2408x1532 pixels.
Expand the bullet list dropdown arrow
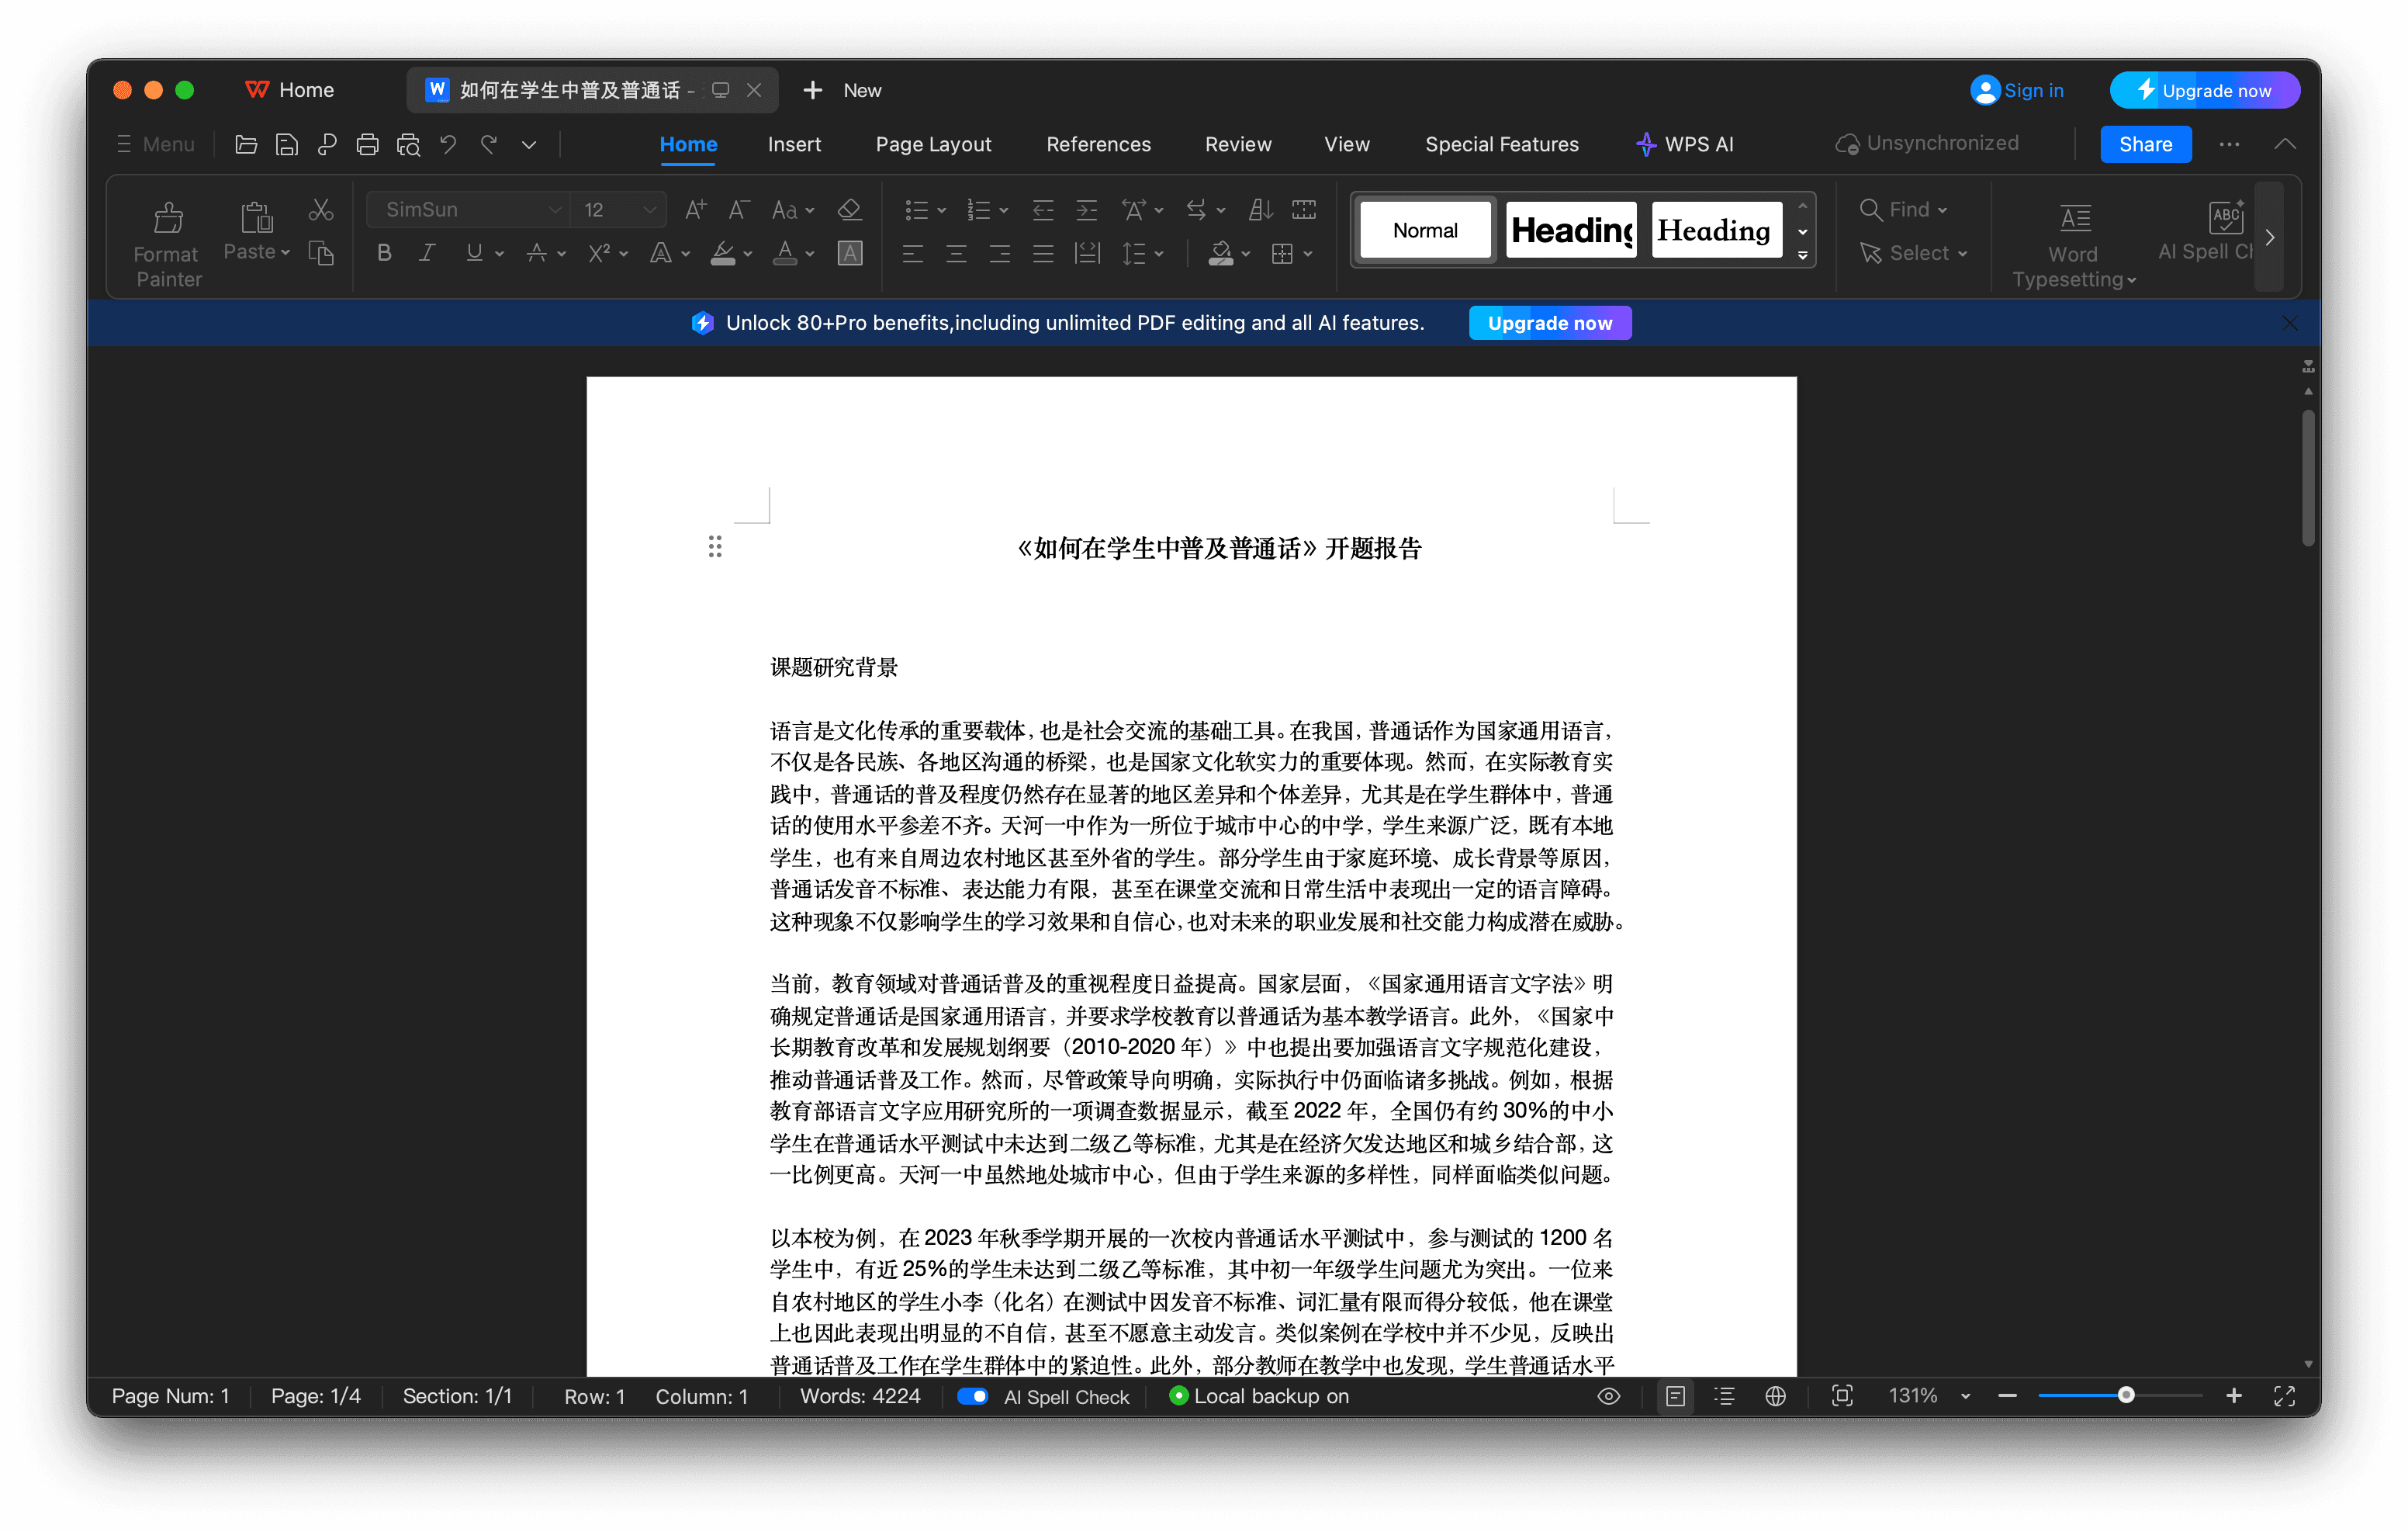(x=941, y=210)
